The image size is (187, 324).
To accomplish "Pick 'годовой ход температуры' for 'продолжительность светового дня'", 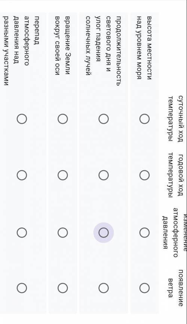I will (x=104, y=175).
